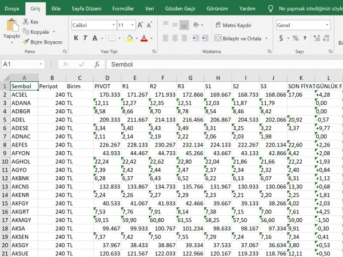Click the formula bar cancel X
The height and width of the screenshot is (257, 343).
[x=66, y=64]
